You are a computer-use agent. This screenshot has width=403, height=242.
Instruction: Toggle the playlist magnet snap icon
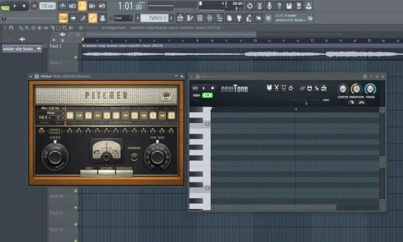[x=11, y=28]
